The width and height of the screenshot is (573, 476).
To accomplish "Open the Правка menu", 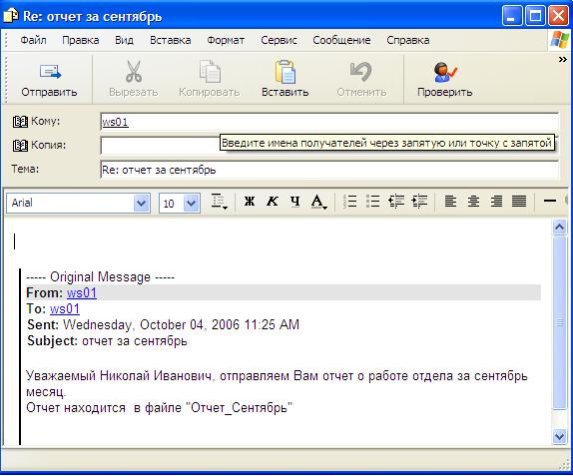I will pyautogui.click(x=81, y=40).
